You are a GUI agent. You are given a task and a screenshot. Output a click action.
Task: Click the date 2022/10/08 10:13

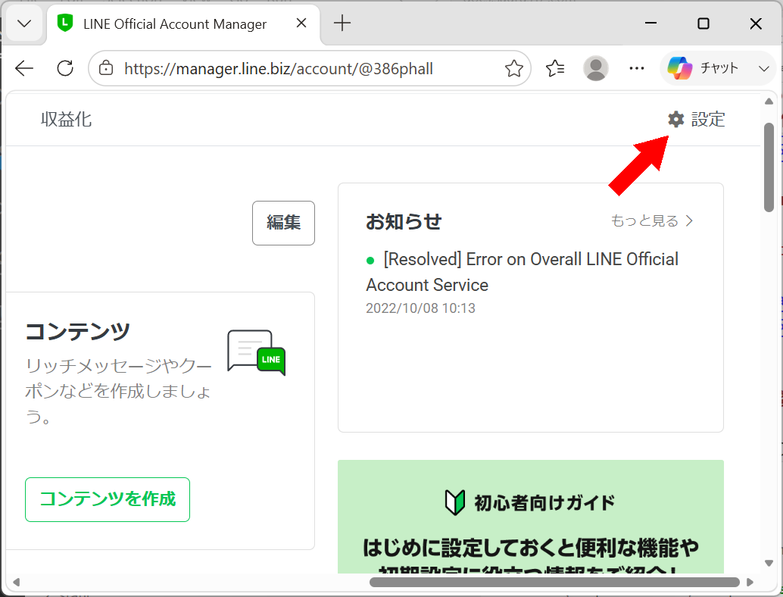pos(420,308)
